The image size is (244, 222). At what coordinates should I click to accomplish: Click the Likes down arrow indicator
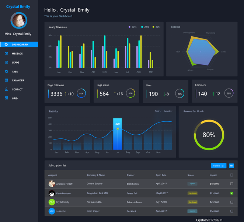(164, 94)
